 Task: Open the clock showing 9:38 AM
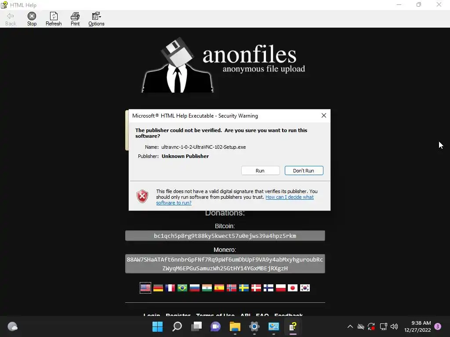pos(417,326)
